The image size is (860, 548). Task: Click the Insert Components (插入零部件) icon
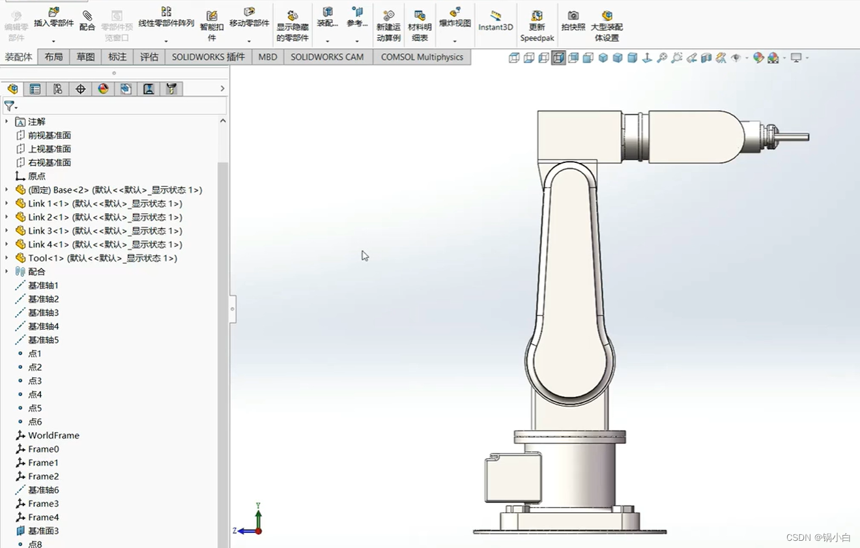(53, 12)
